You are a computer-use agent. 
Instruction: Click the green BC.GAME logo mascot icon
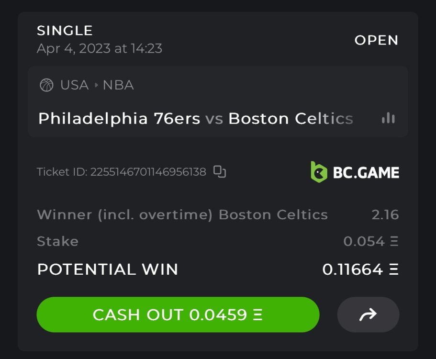pos(319,172)
